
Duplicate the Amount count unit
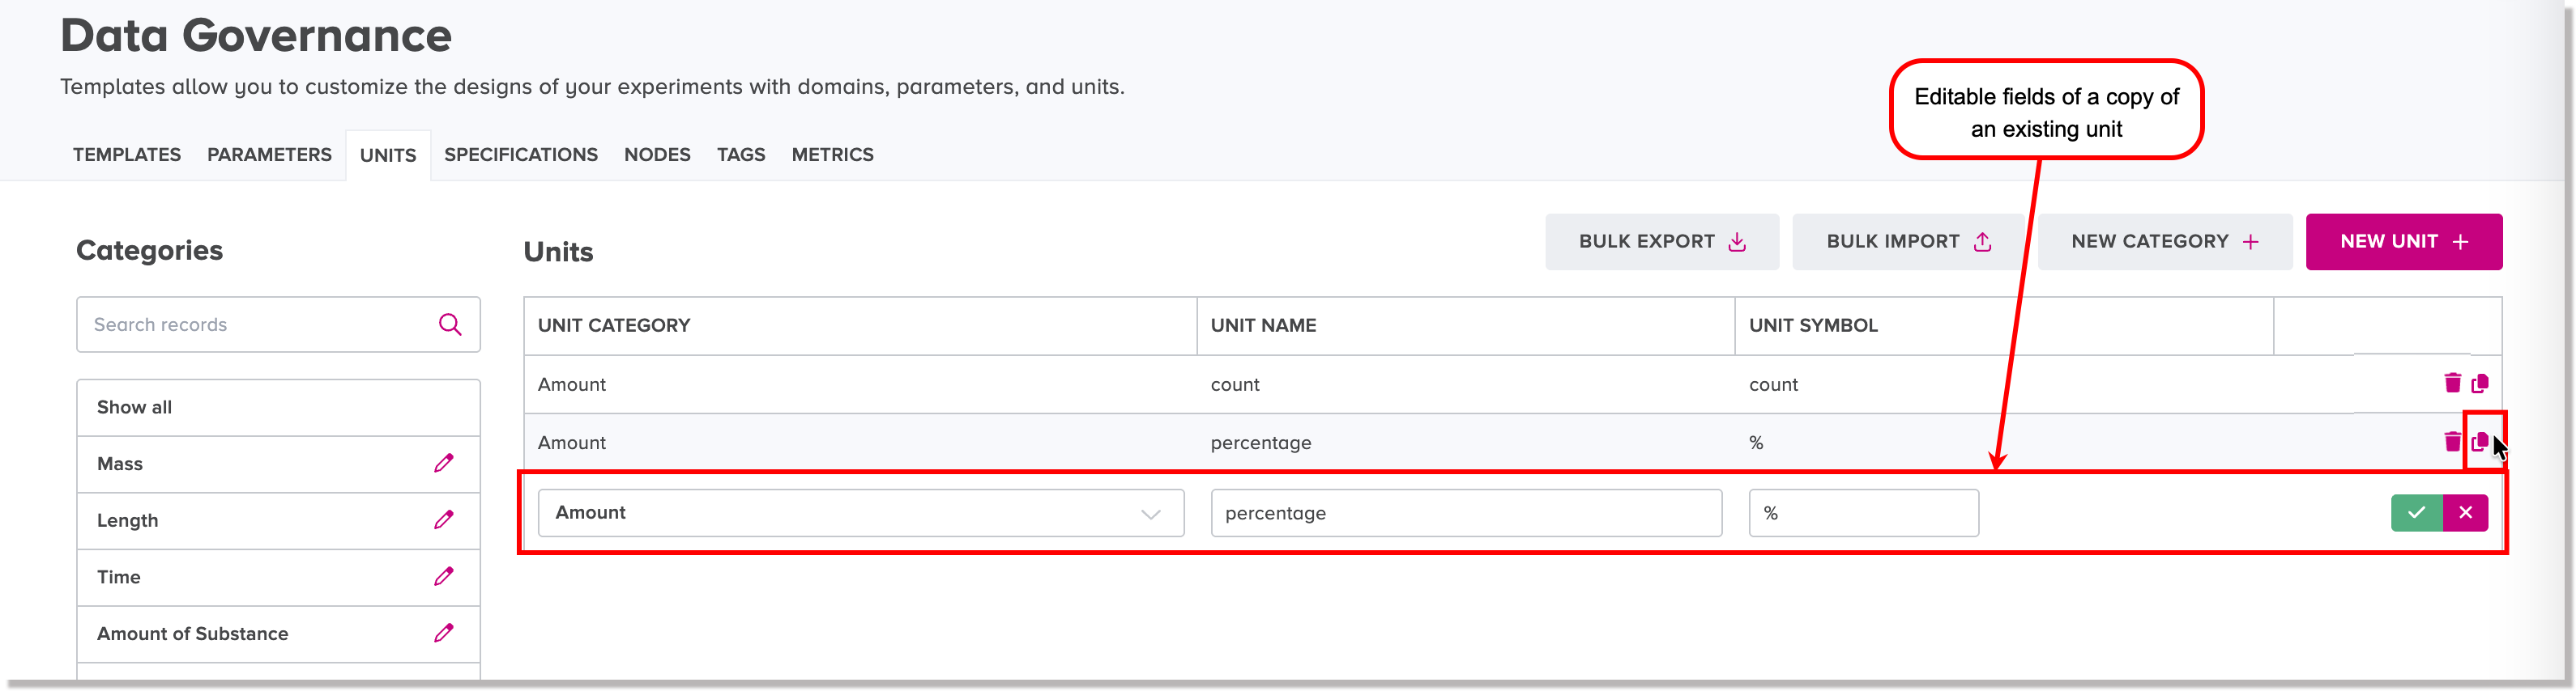pos(2479,384)
